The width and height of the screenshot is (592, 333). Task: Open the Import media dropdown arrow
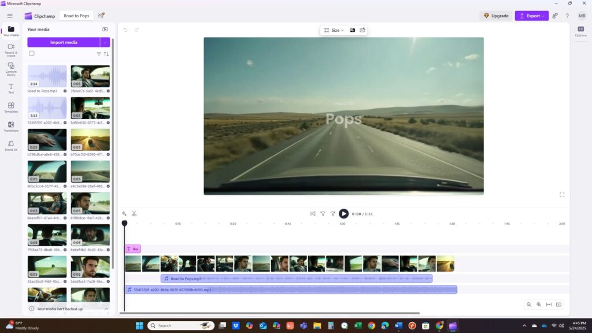coord(105,42)
